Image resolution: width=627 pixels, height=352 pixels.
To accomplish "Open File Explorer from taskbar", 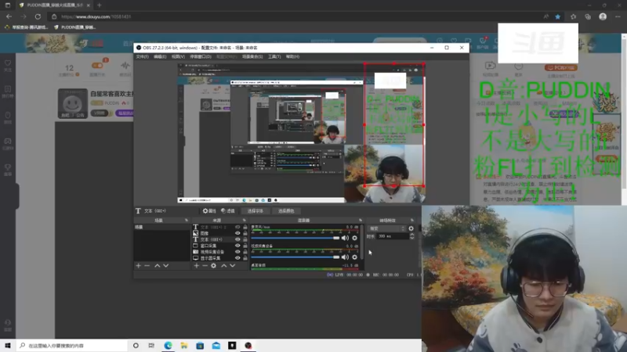I will [x=184, y=346].
